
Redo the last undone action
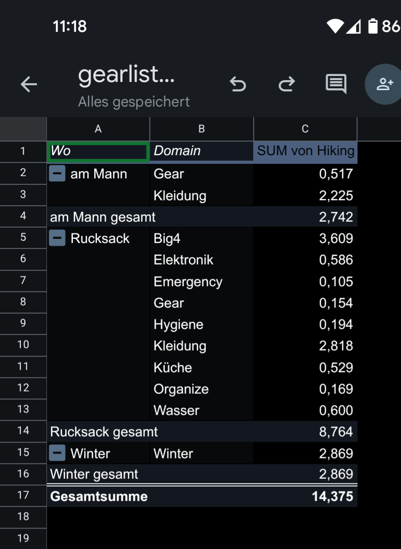[x=287, y=84]
